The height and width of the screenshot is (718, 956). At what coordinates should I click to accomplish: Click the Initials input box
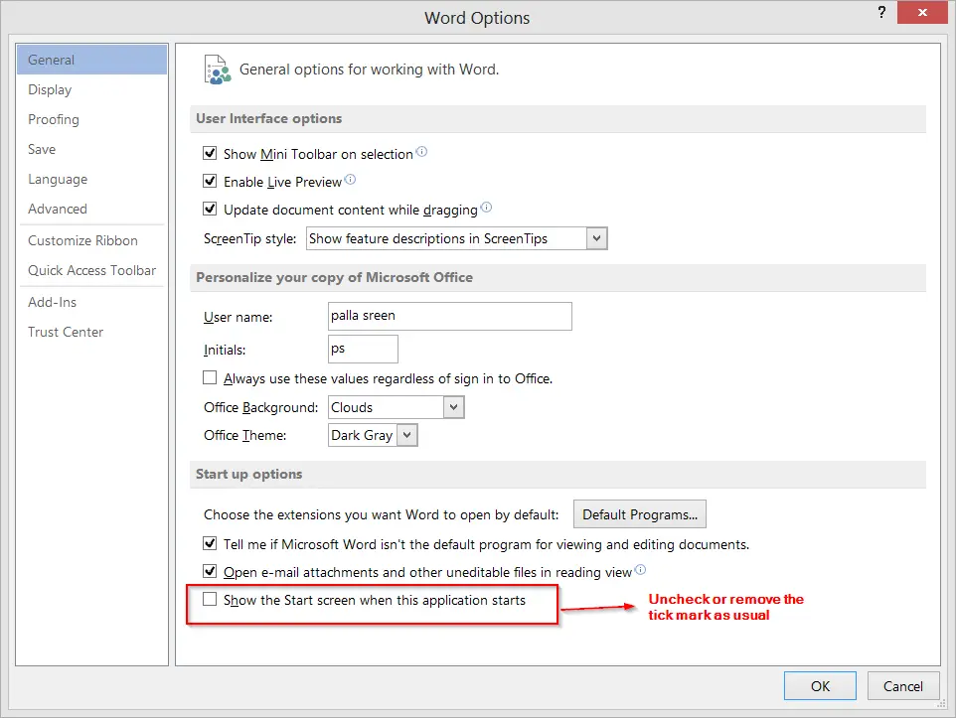363,350
